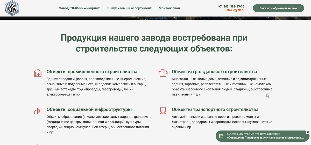Image resolution: width=311 pixels, height=145 pixels.
Task: Go to the Монтаж свай menu item
Action: click(x=169, y=8)
